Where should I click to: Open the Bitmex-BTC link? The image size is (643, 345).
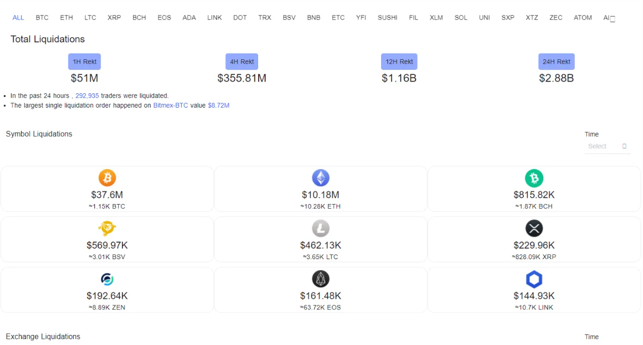170,105
